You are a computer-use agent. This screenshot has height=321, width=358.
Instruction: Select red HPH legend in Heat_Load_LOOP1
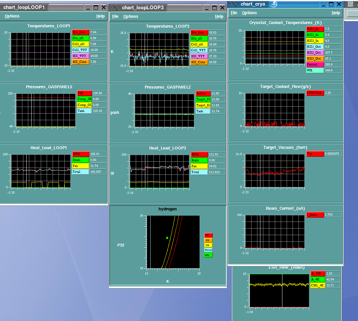81,154
